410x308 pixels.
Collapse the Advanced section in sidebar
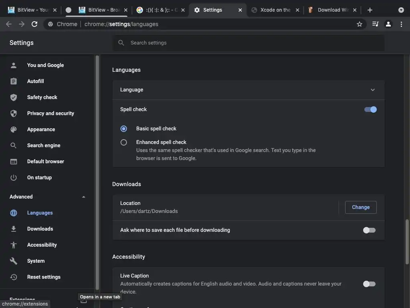click(83, 197)
